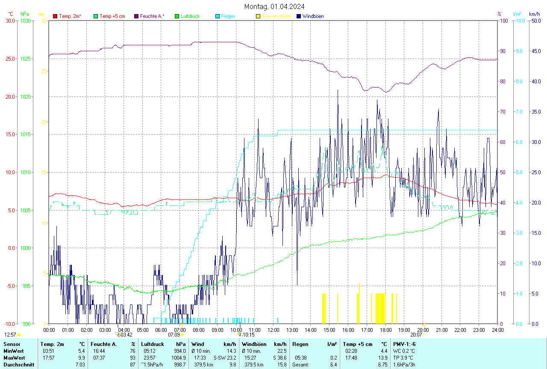Image resolution: width=547 pixels, height=369 pixels.
Task: Click the 'Sensor' row header in table
Action: point(12,344)
